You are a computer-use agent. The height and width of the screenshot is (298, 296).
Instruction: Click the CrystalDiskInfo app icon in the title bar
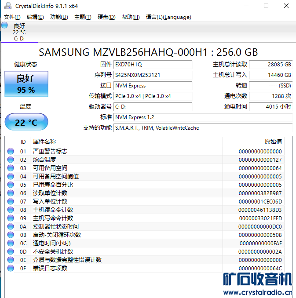8,6
